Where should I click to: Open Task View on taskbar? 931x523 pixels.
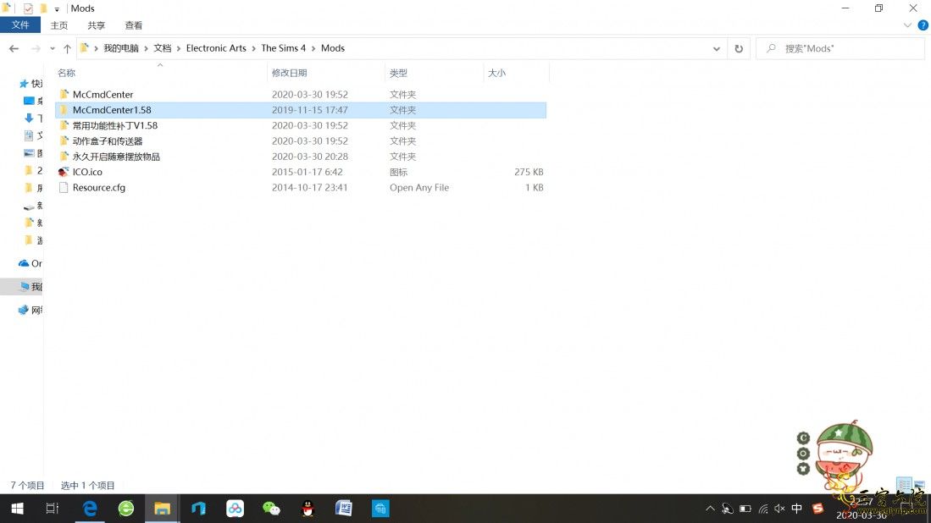tap(53, 508)
